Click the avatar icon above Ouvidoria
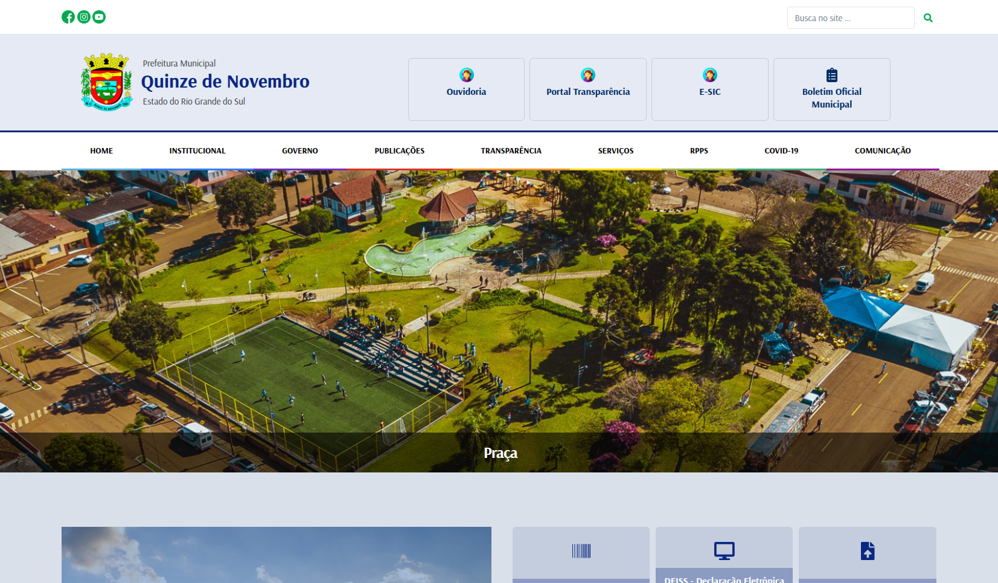 point(466,75)
